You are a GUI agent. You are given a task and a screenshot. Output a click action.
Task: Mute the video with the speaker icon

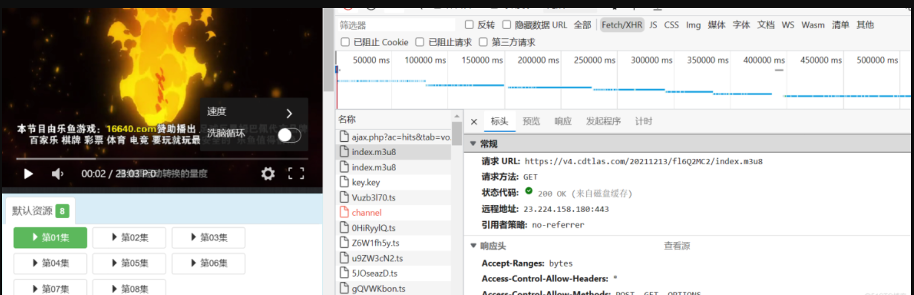click(57, 174)
